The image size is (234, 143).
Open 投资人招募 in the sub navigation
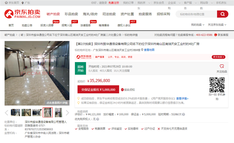coord(47,25)
